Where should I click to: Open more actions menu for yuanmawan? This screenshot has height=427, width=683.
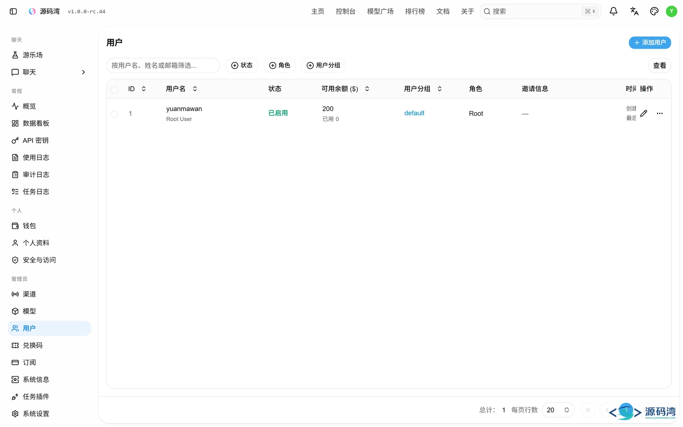[x=660, y=113]
